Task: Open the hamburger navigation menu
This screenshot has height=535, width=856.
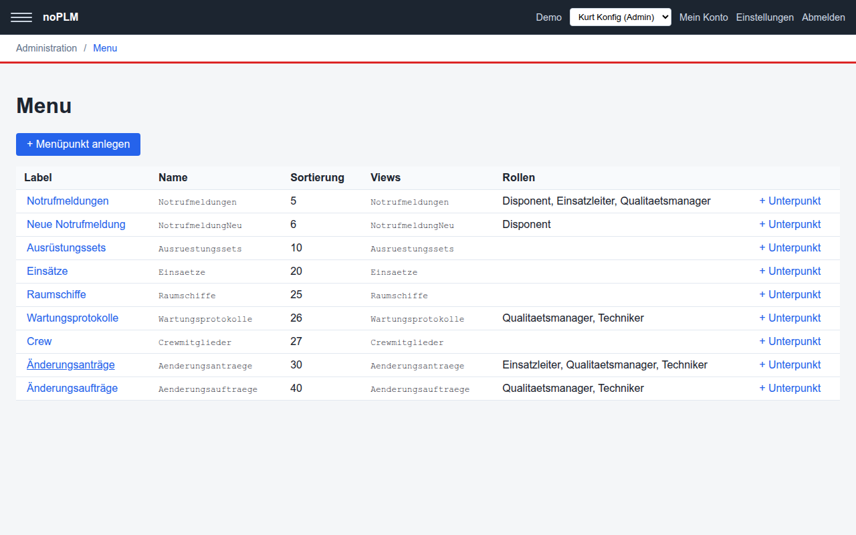Action: pyautogui.click(x=21, y=17)
